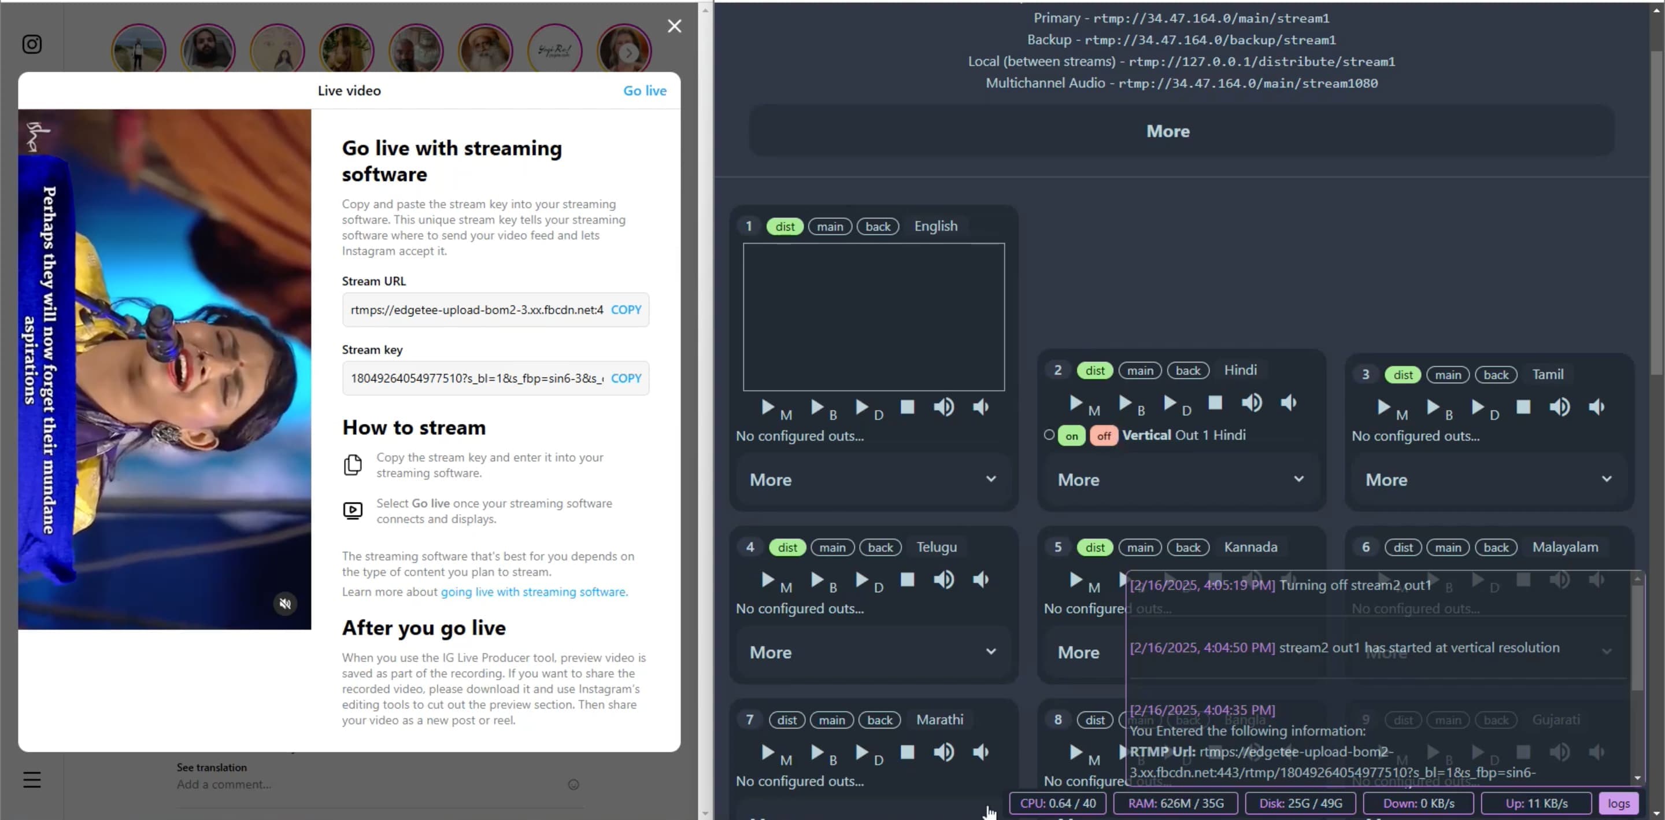The height and width of the screenshot is (820, 1665).
Task: Stop playback on the Hindi stream
Action: [x=1215, y=403]
